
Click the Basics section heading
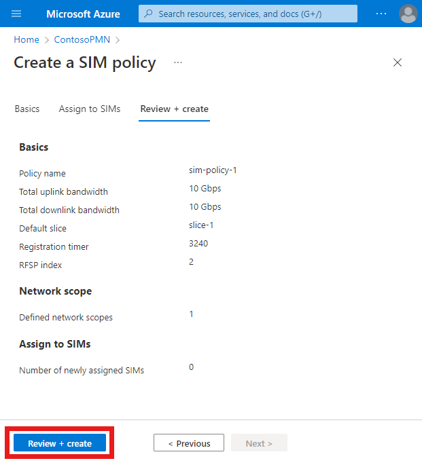click(34, 147)
